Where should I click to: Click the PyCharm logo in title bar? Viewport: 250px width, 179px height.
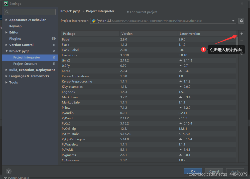[x=6, y=3]
